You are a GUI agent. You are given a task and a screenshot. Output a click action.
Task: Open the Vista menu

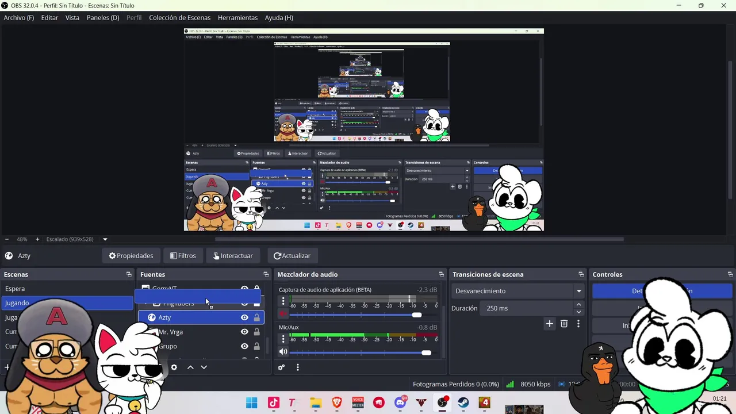(72, 18)
